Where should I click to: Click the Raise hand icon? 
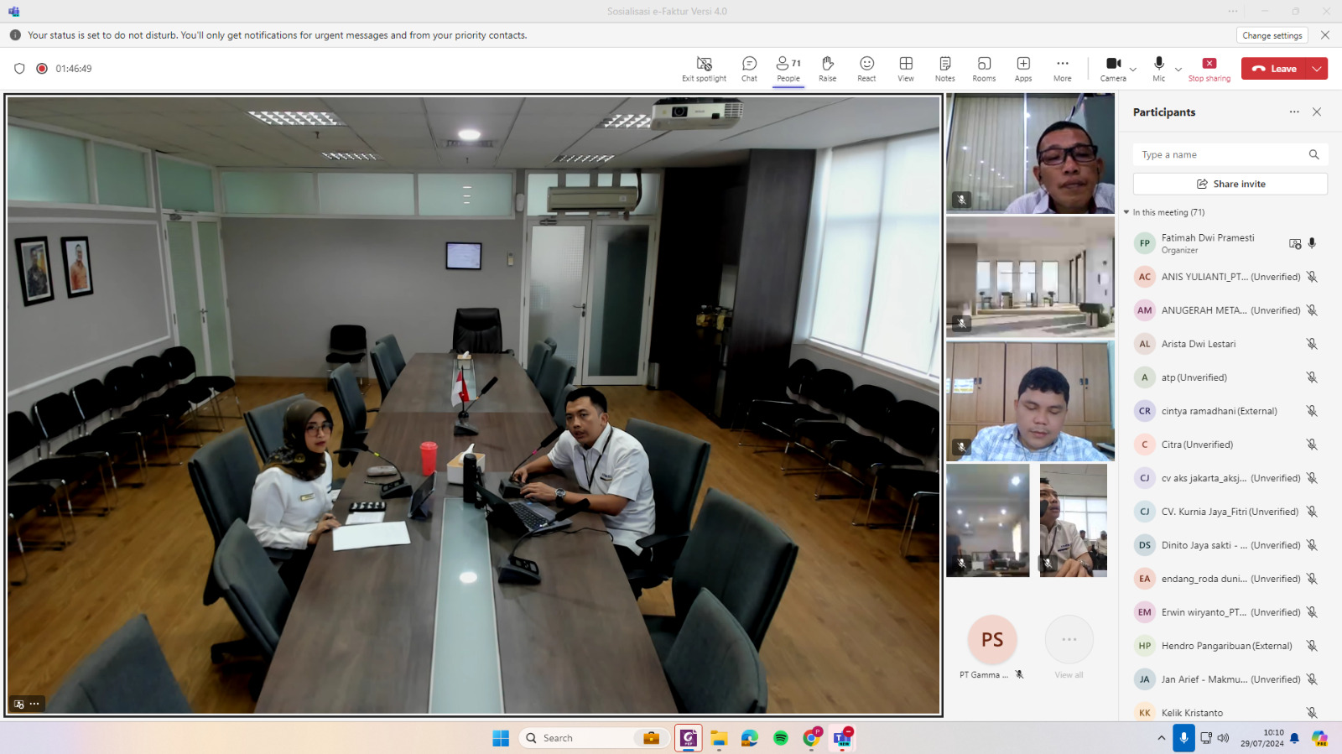coord(827,68)
